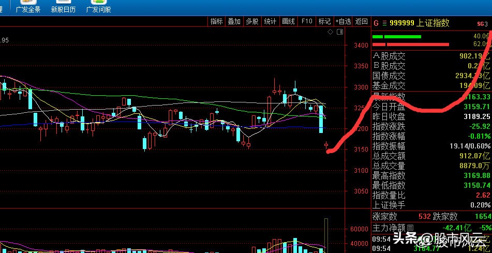Screen dimensions: 492x253
Task: Click the diamond marker icon above the chart
Action: click(330, 32)
